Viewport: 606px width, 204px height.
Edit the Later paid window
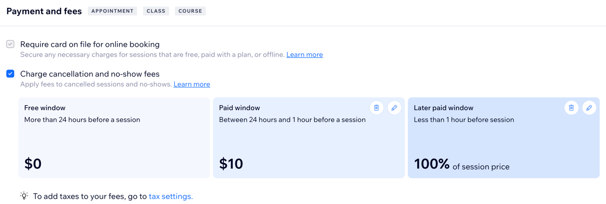(589, 108)
